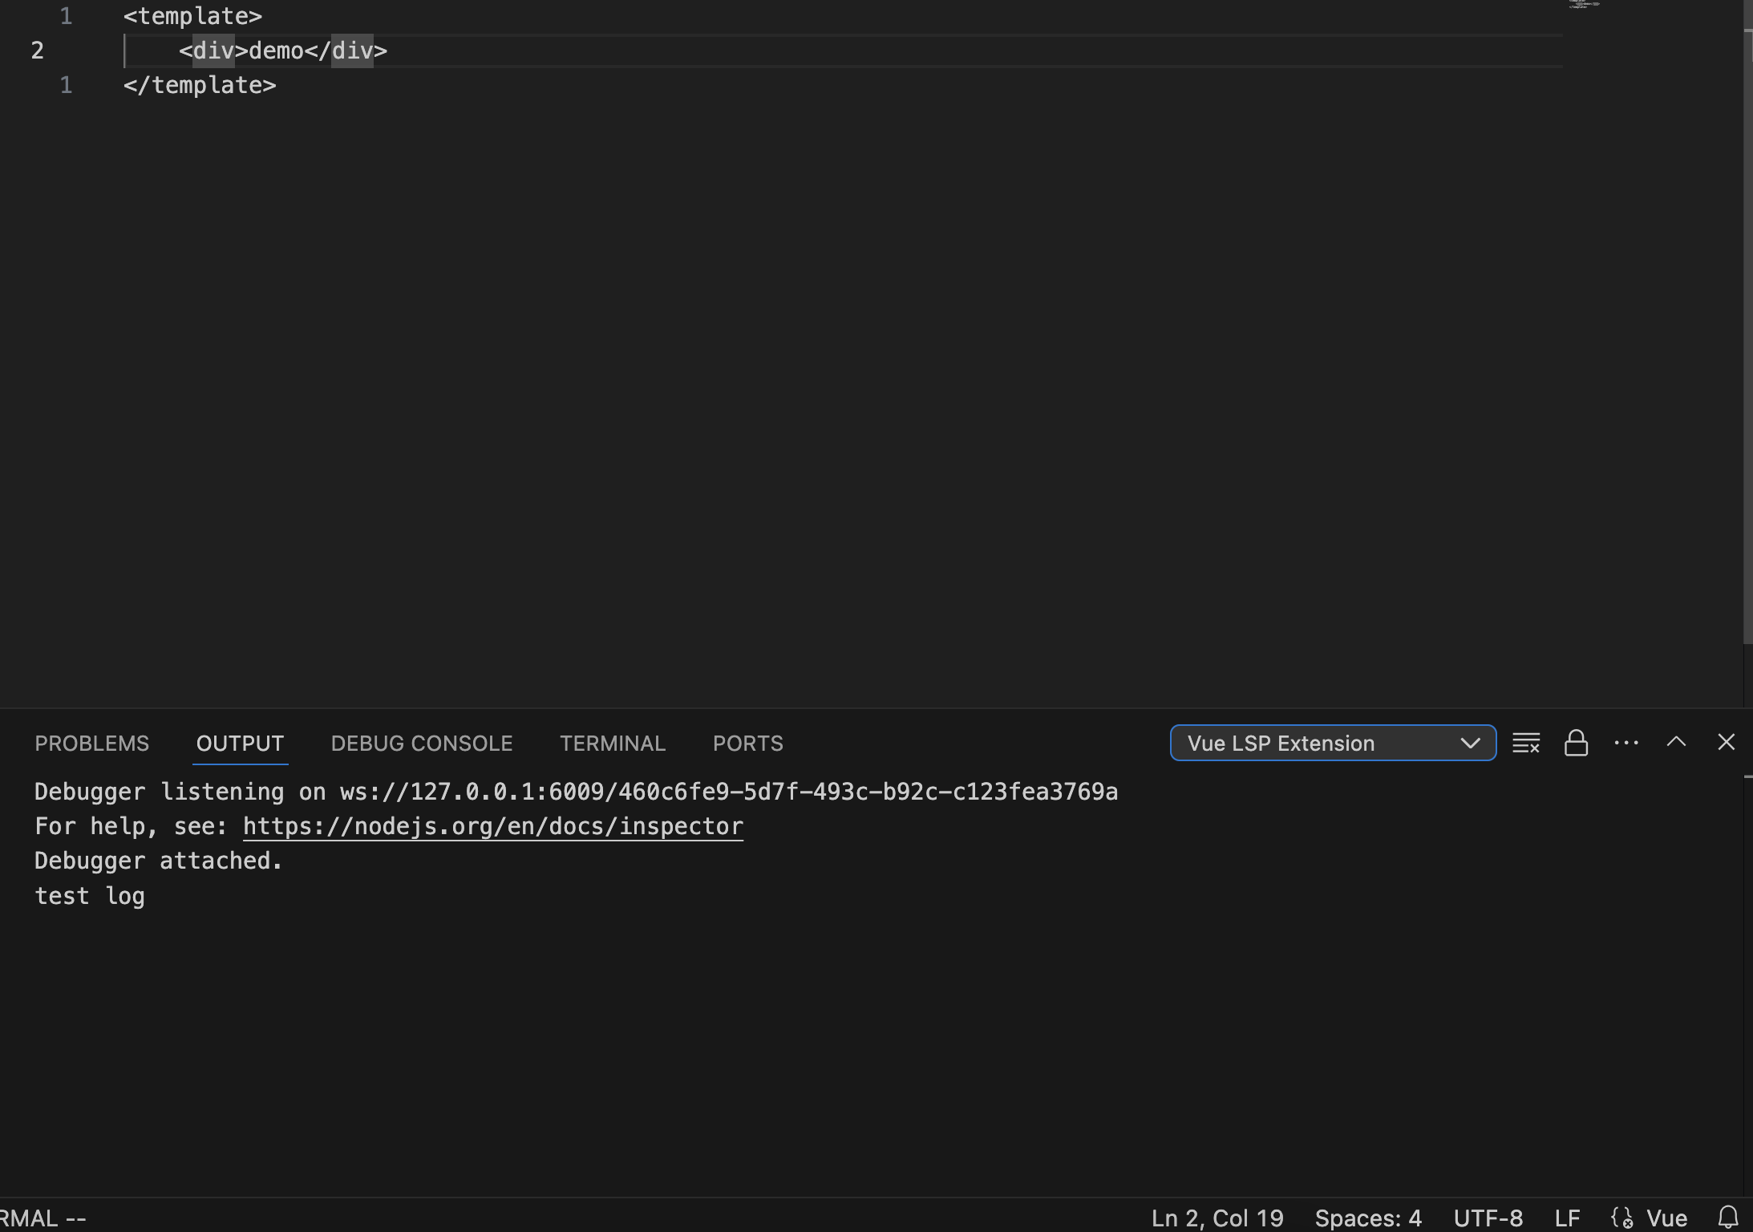Open language mode selector Vue
This screenshot has width=1753, height=1232.
pyautogui.click(x=1666, y=1218)
